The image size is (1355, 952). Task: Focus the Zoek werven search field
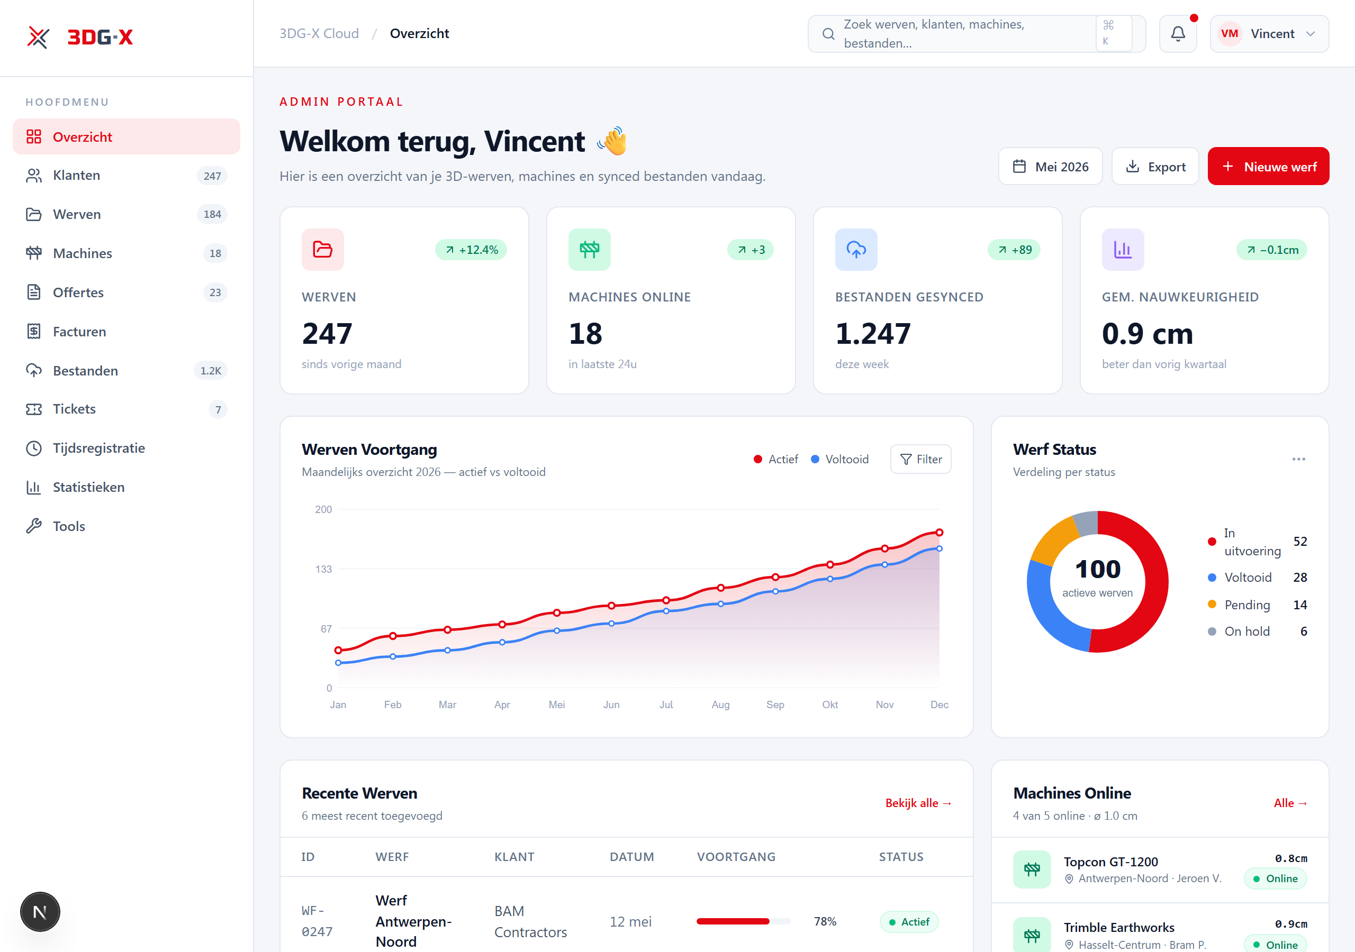coord(977,34)
